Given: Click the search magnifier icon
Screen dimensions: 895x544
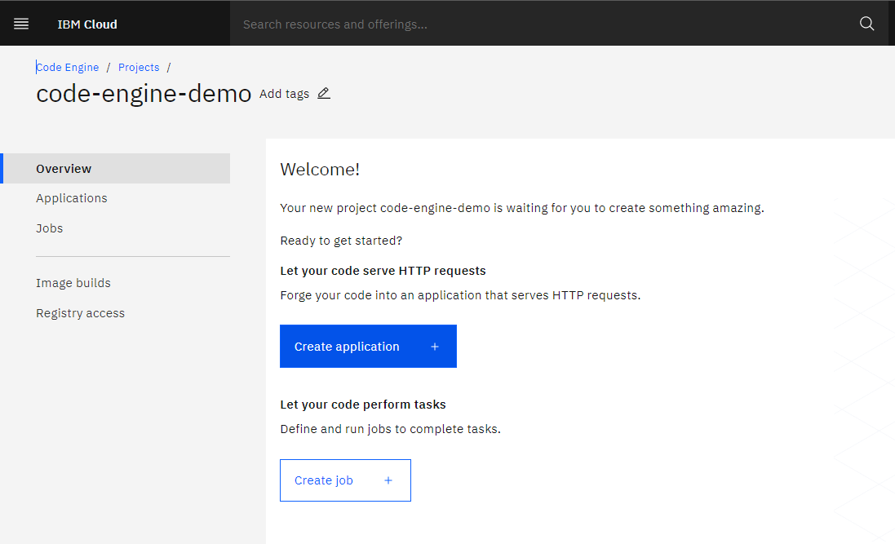Looking at the screenshot, I should click(866, 24).
